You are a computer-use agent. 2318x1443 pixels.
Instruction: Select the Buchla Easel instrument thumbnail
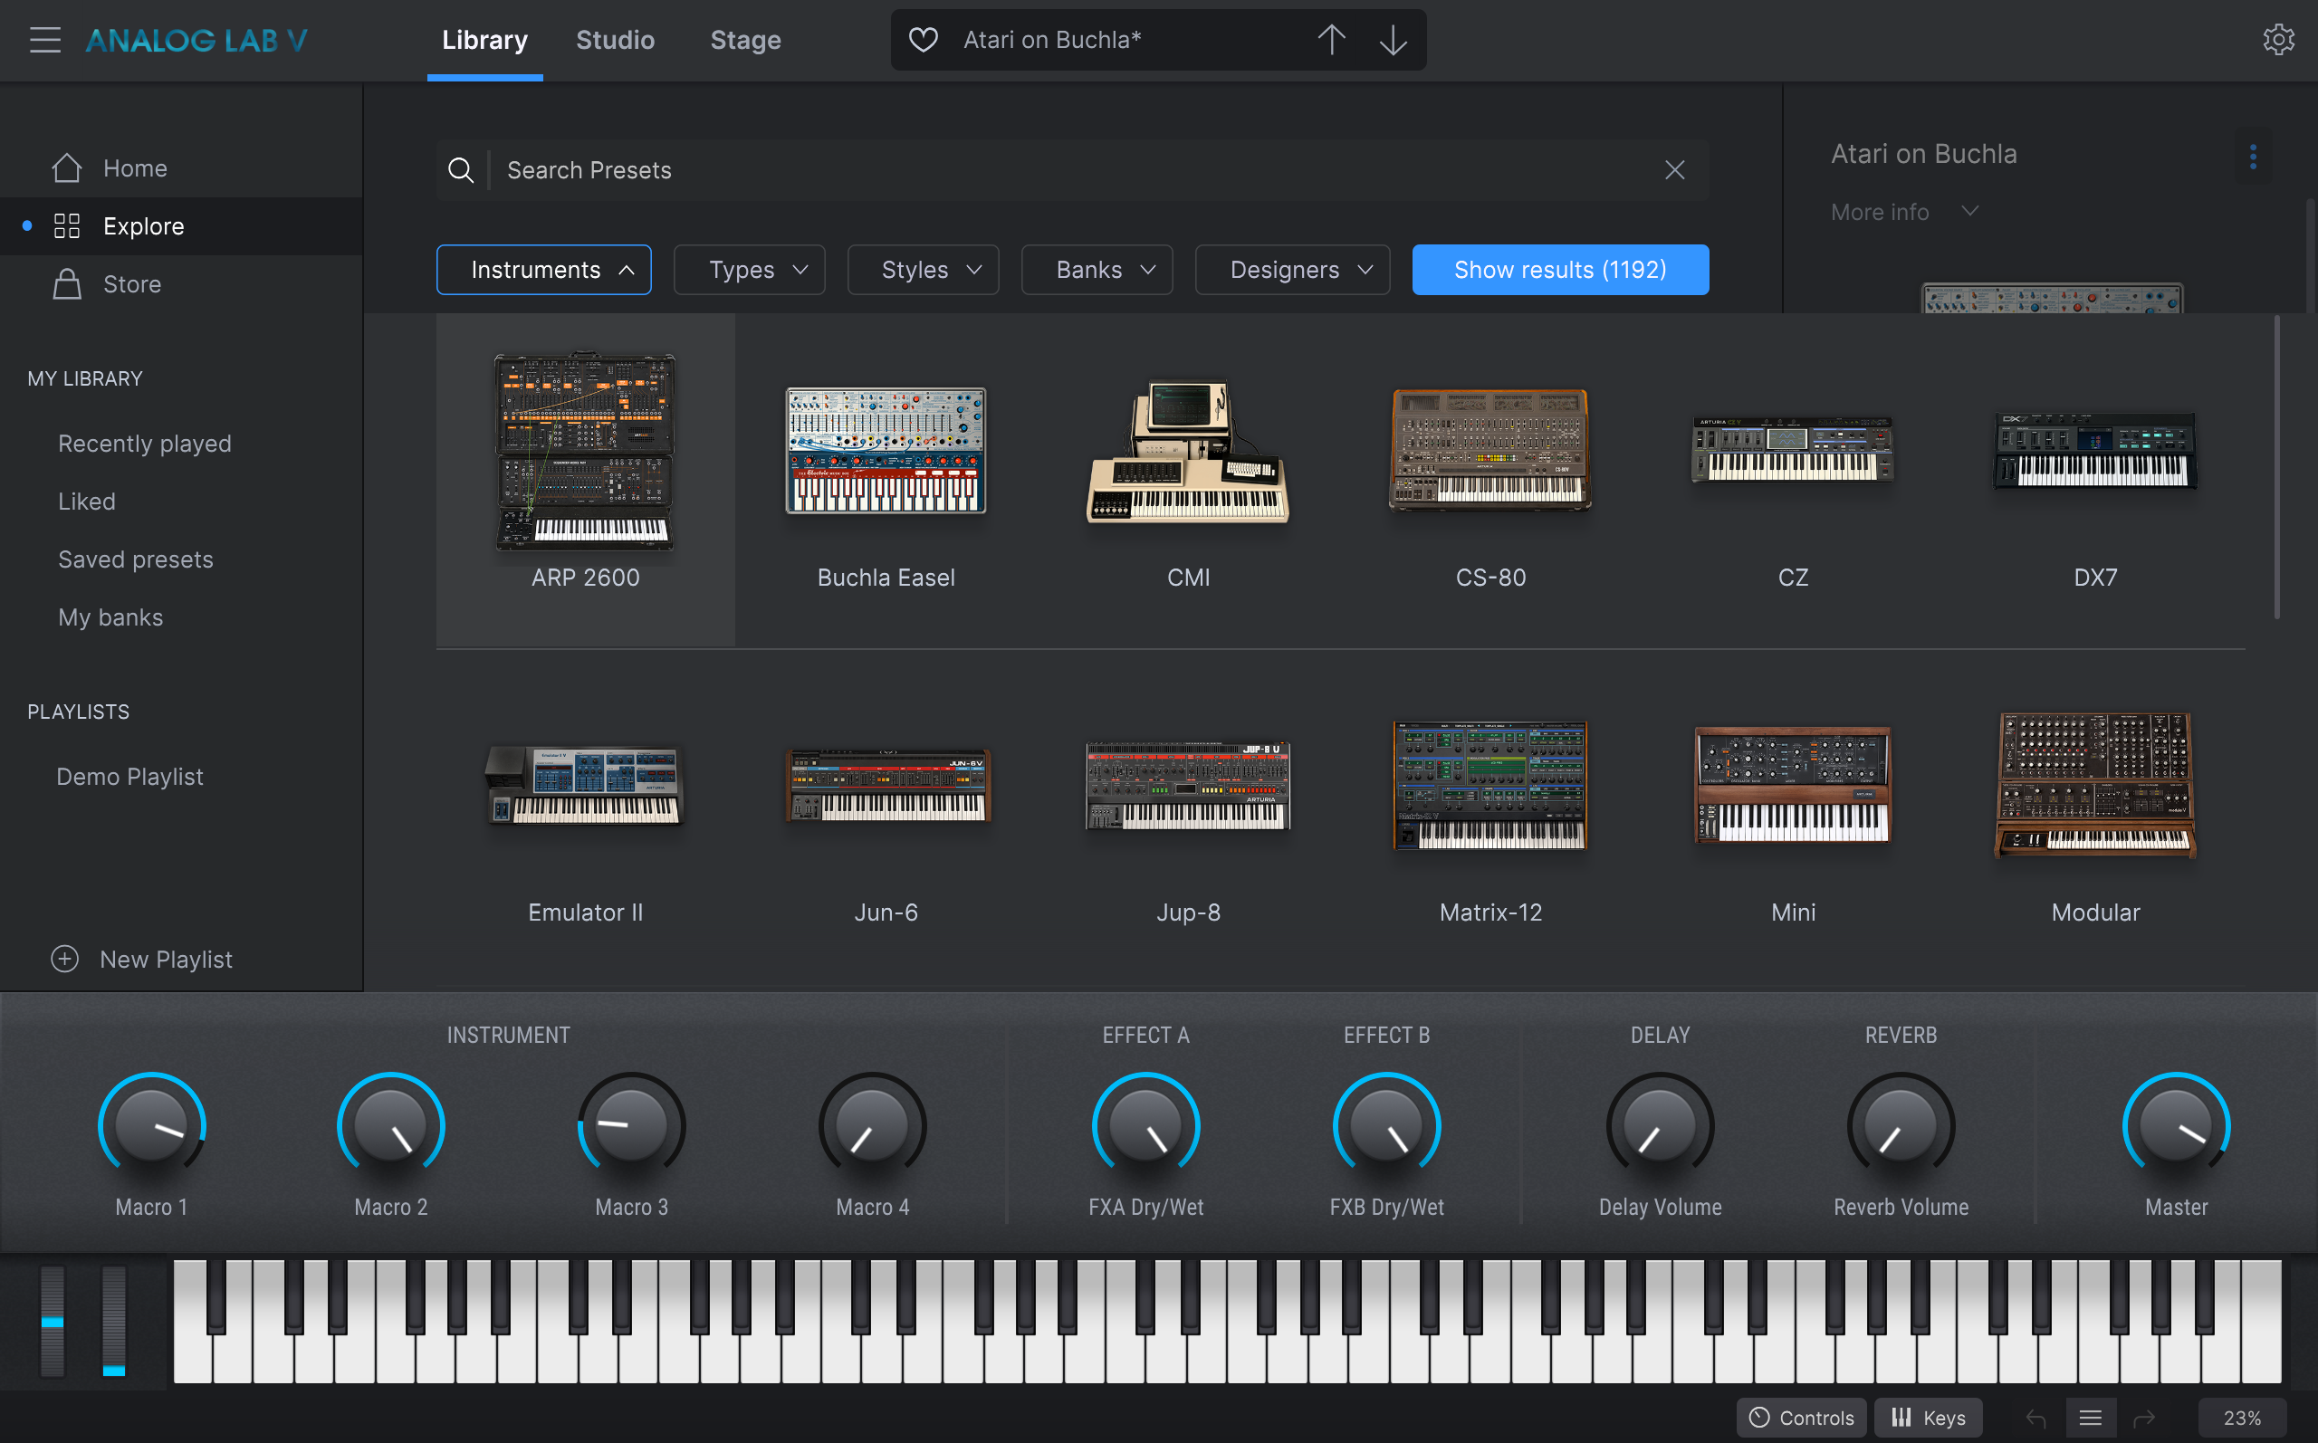(886, 451)
